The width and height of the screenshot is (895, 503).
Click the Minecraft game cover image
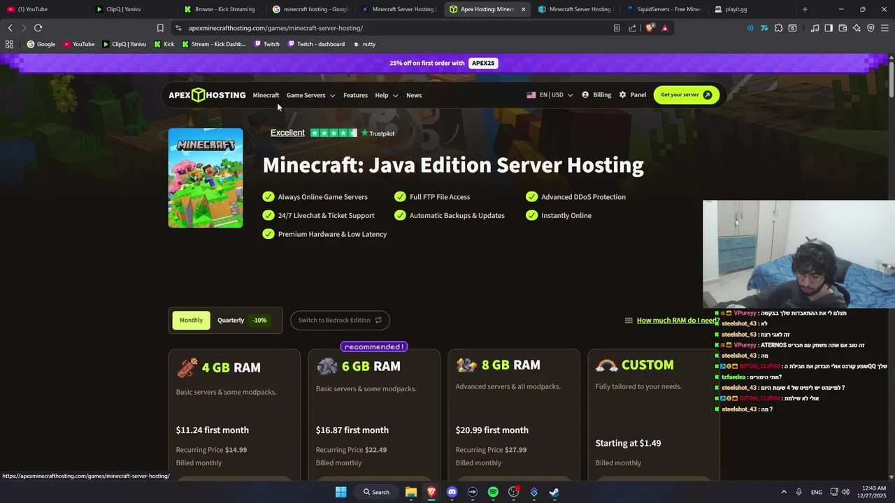(x=206, y=177)
